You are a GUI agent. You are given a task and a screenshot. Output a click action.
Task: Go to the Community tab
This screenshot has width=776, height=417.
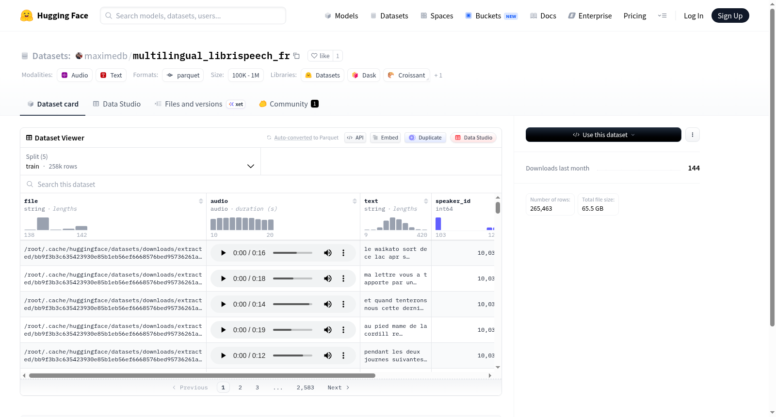(x=289, y=104)
